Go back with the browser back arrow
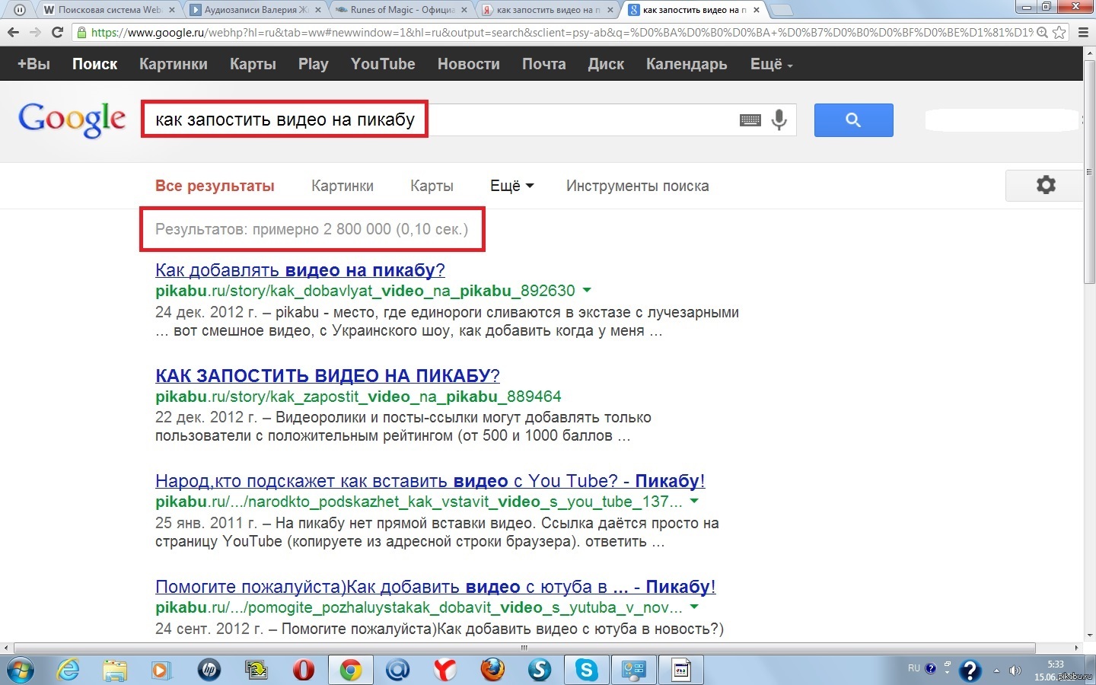The image size is (1096, 685). pyautogui.click(x=13, y=32)
